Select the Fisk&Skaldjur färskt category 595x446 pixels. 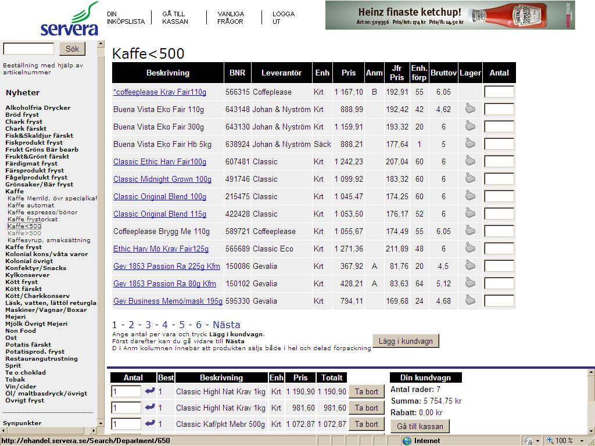click(x=39, y=136)
